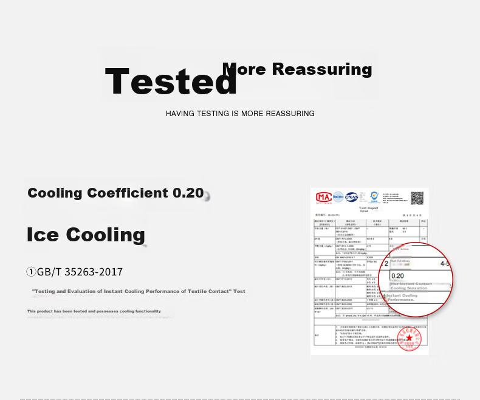The width and height of the screenshot is (480, 400).
Task: Click the blue shield checkmark logo
Action: [374, 196]
